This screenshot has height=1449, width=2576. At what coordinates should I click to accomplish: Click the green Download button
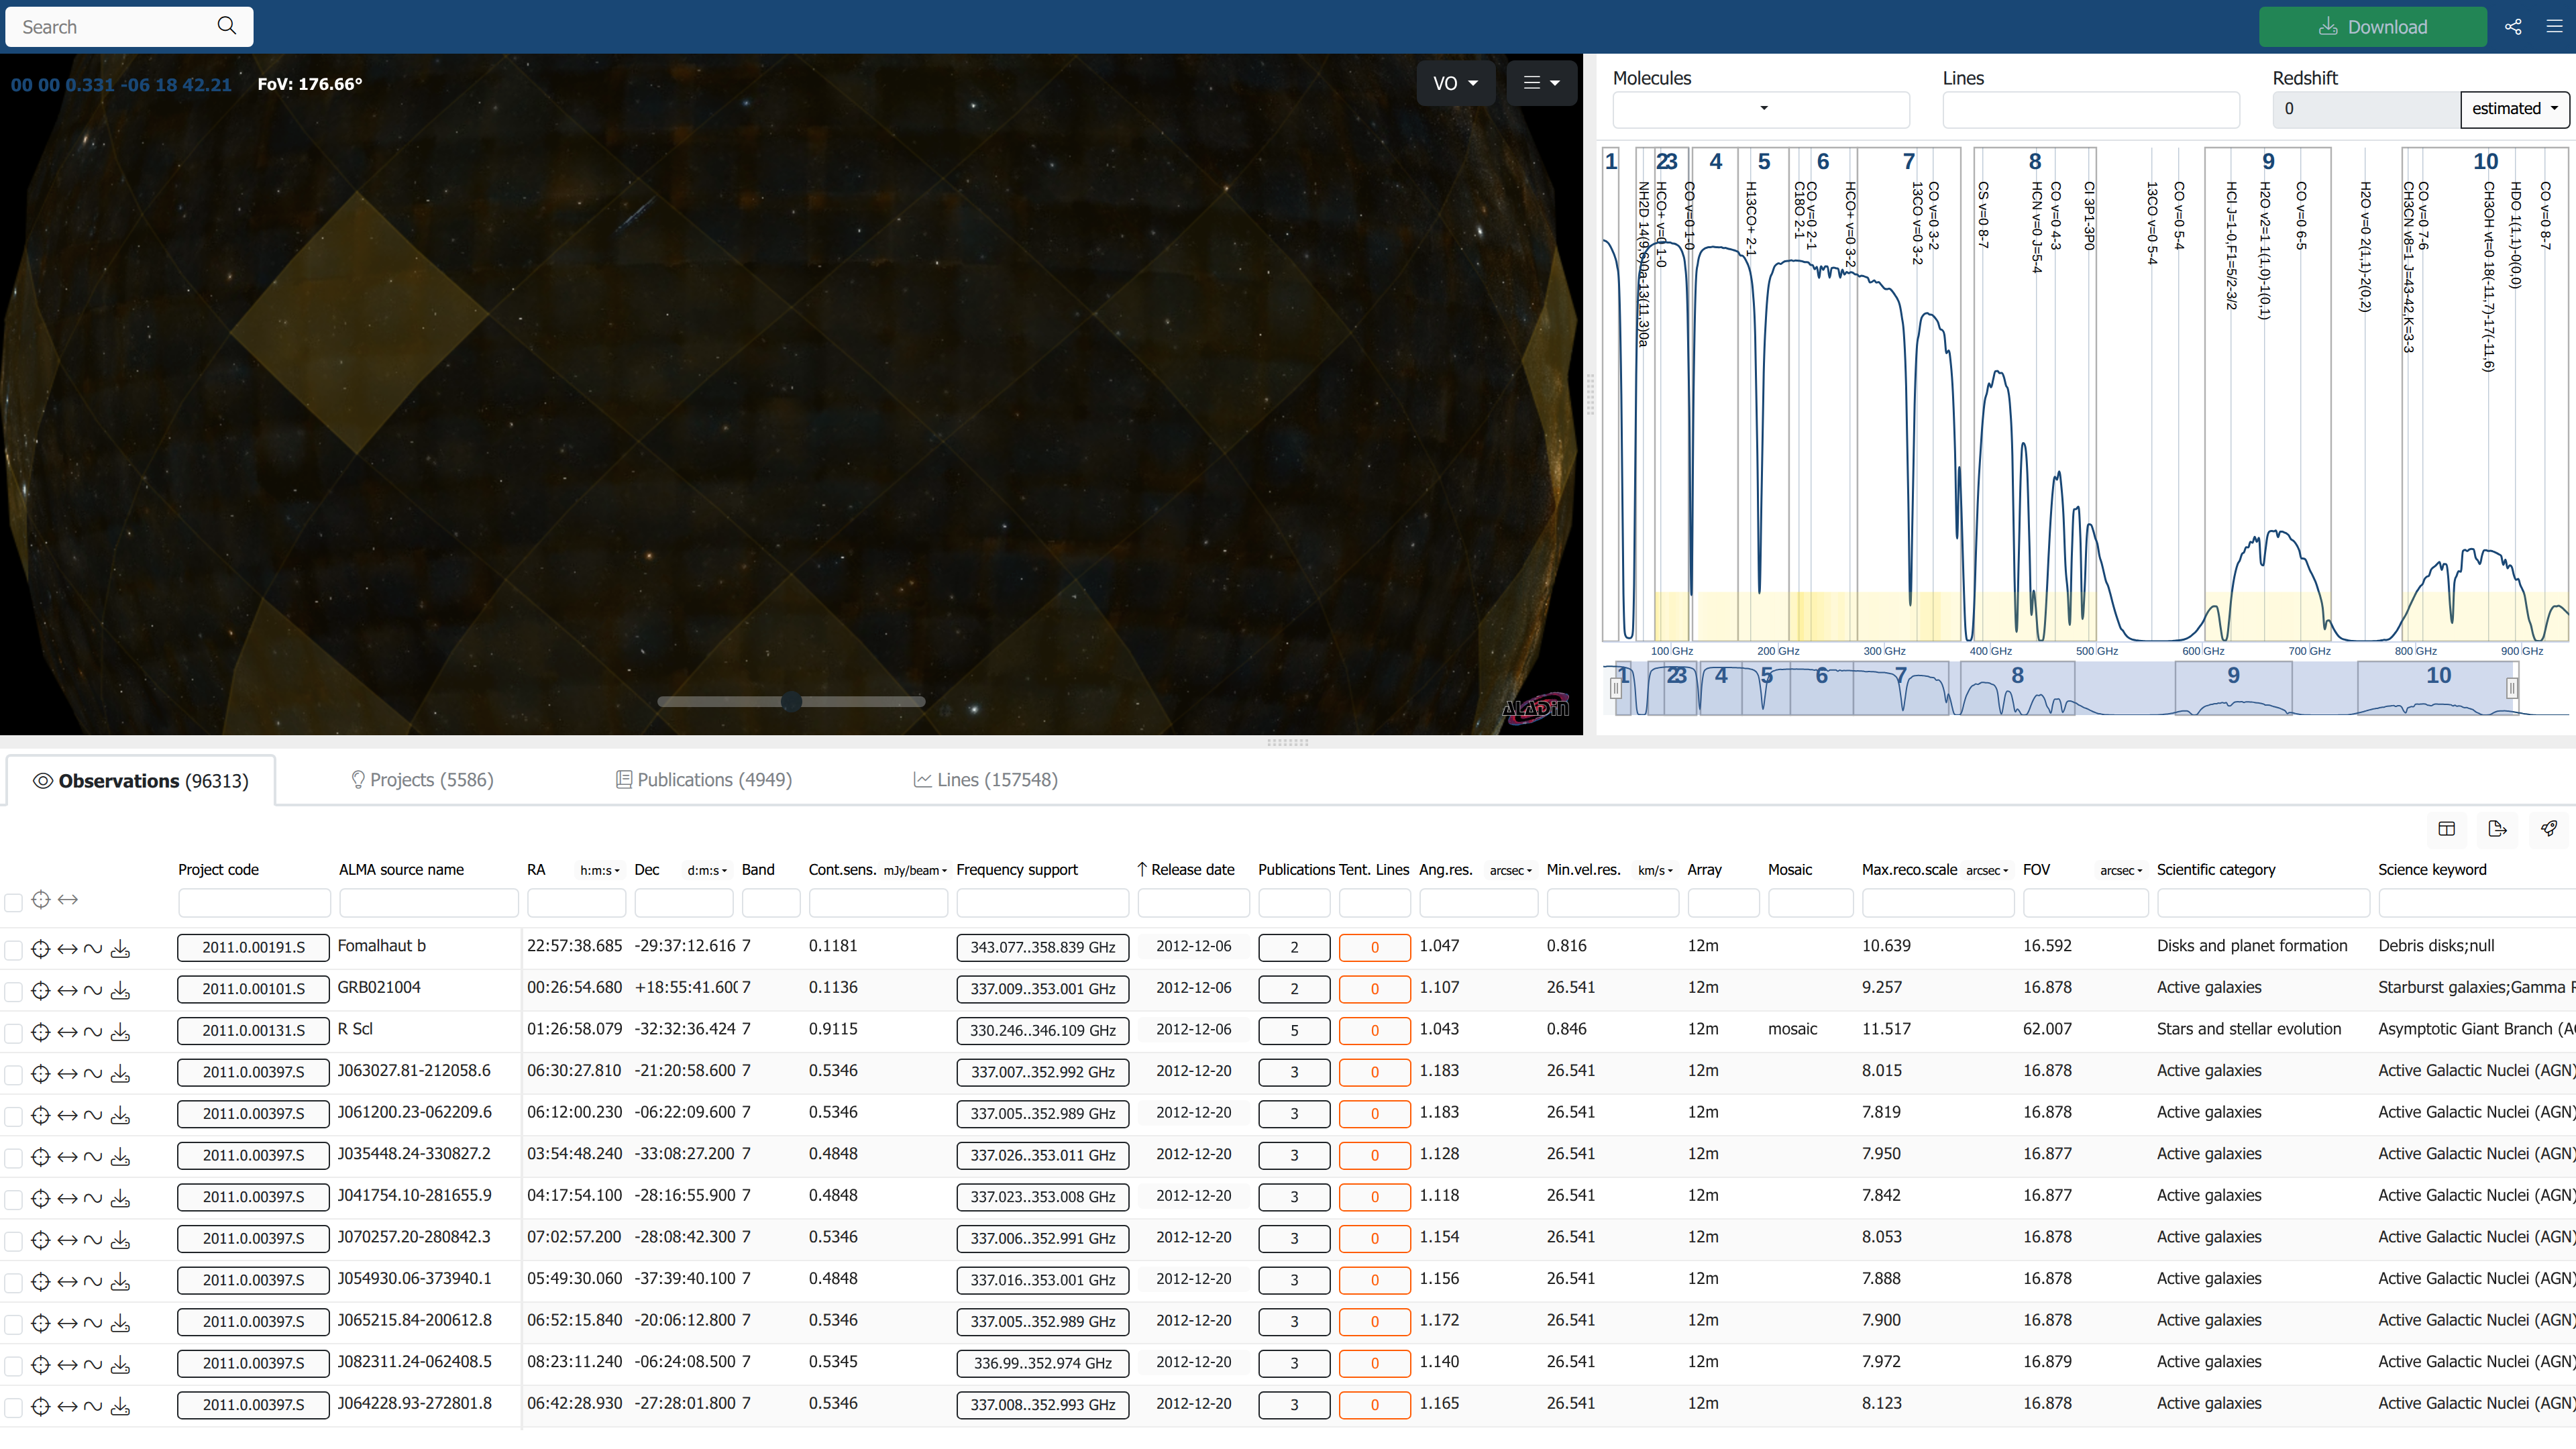click(2372, 27)
